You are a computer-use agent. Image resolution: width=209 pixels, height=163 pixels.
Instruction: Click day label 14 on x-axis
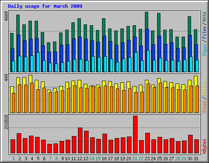pos(92,159)
